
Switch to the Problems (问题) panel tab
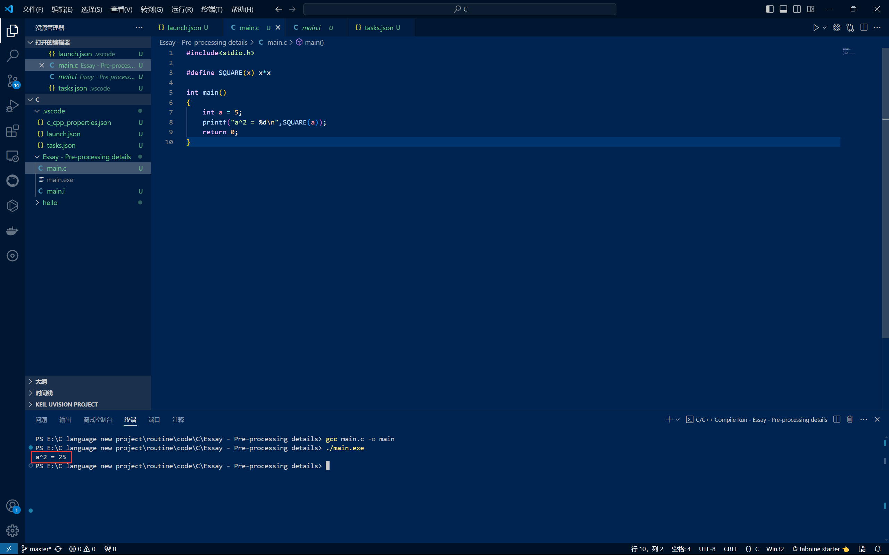pos(41,419)
